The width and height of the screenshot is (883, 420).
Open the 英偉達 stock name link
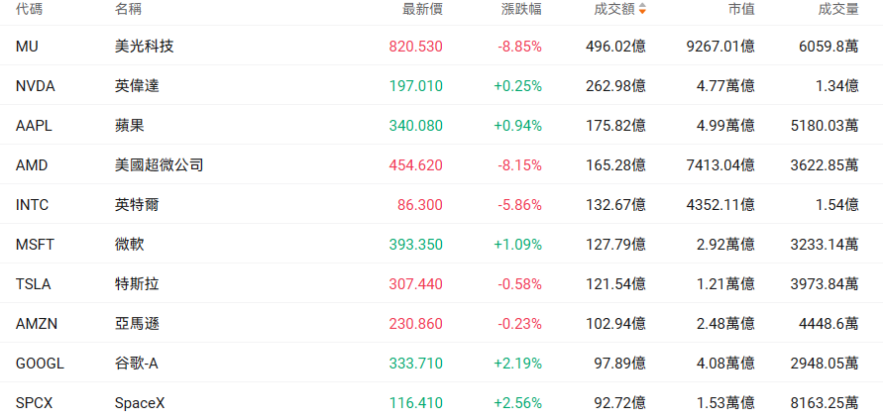pos(137,85)
